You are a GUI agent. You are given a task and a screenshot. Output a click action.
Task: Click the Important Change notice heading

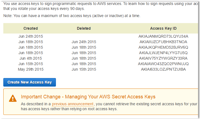[x=88, y=97]
